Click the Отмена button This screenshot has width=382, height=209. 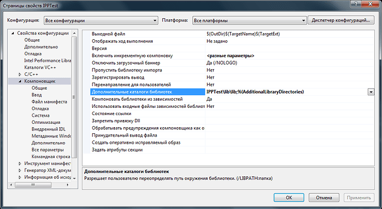324,197
